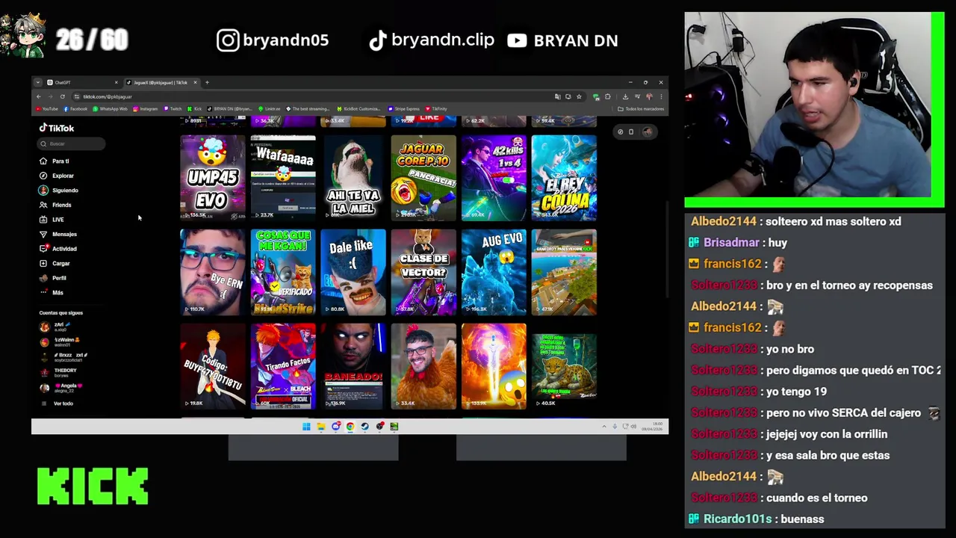Viewport: 956px width, 538px height.
Task: Open the Kick bookmark
Action: [x=194, y=109]
